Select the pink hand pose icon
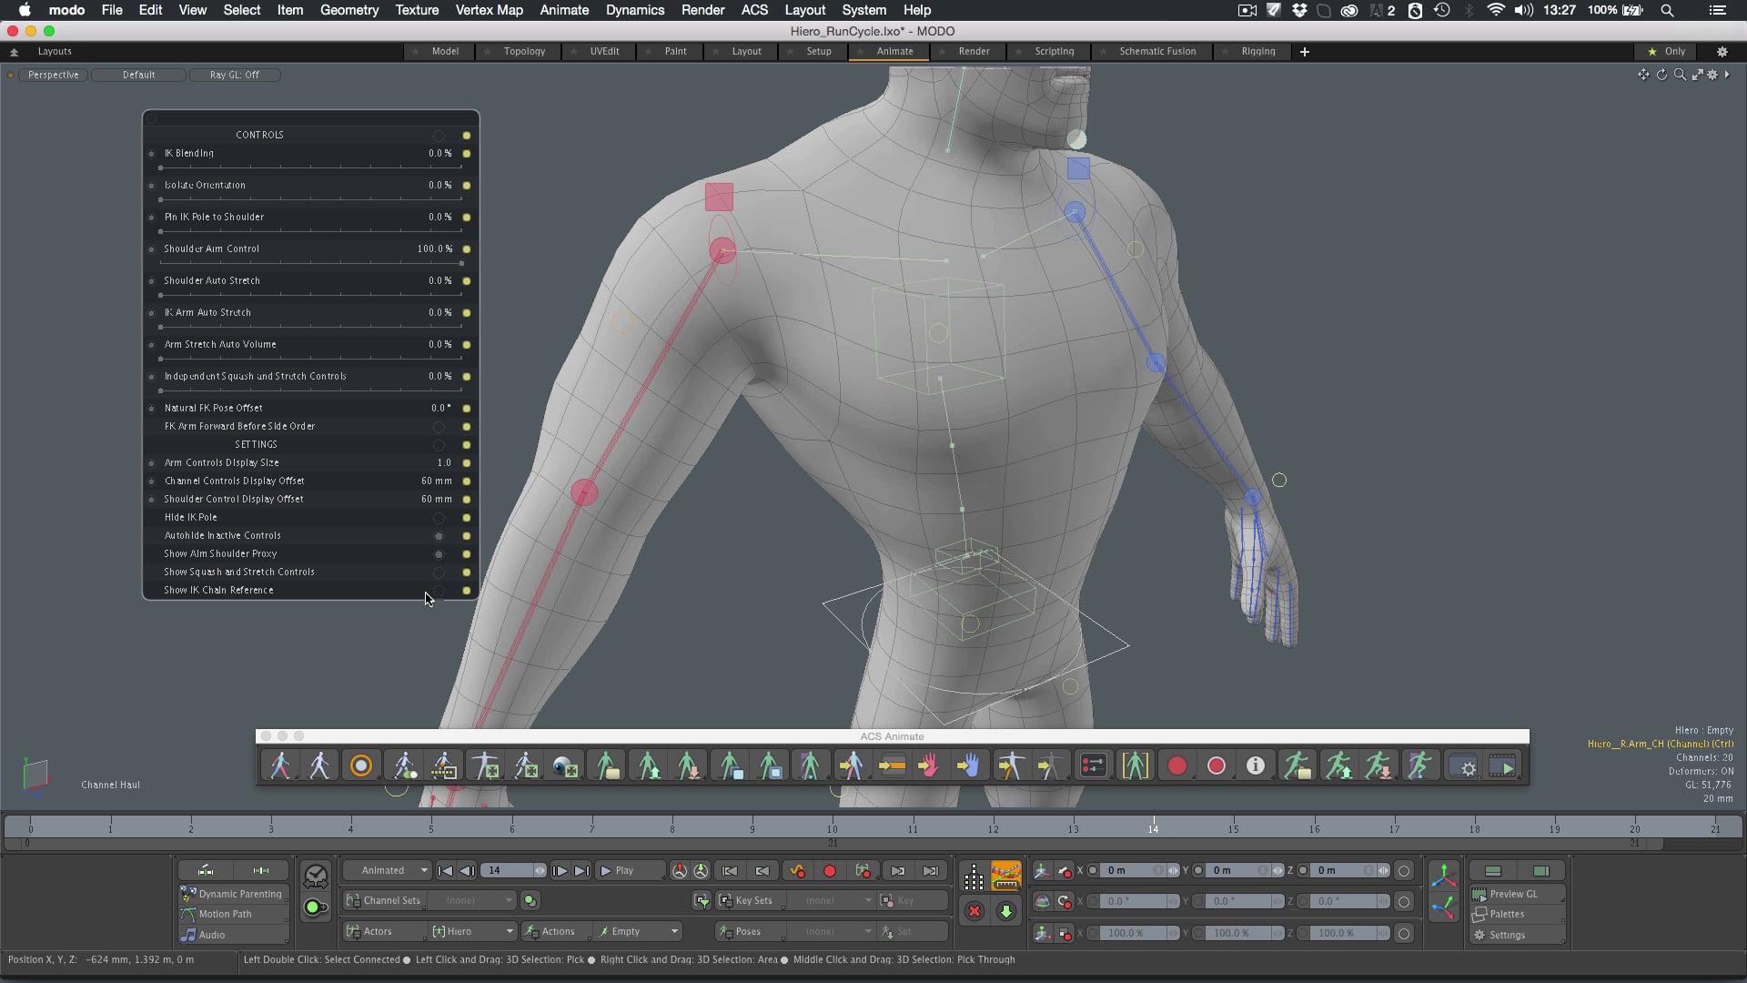The height and width of the screenshot is (983, 1747). (x=928, y=766)
